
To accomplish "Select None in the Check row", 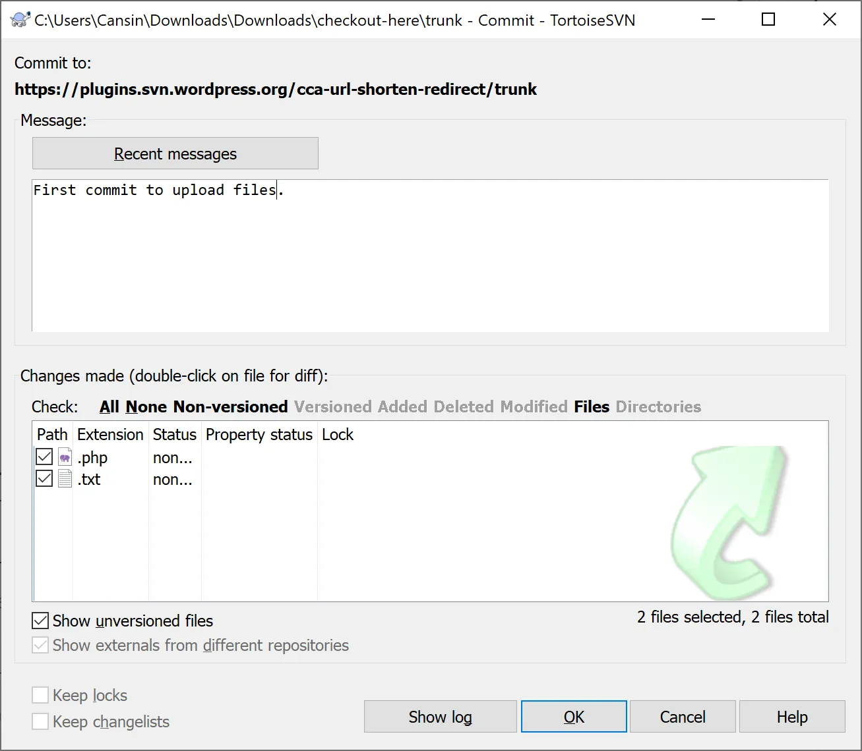I will 146,407.
